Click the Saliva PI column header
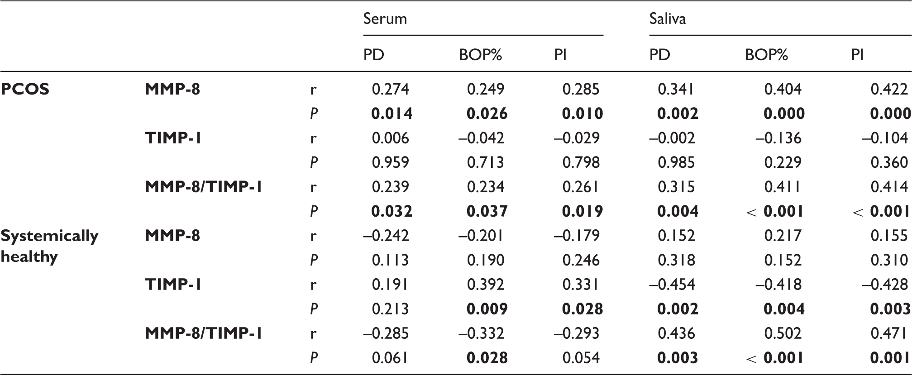Image resolution: width=912 pixels, height=375 pixels. (857, 55)
